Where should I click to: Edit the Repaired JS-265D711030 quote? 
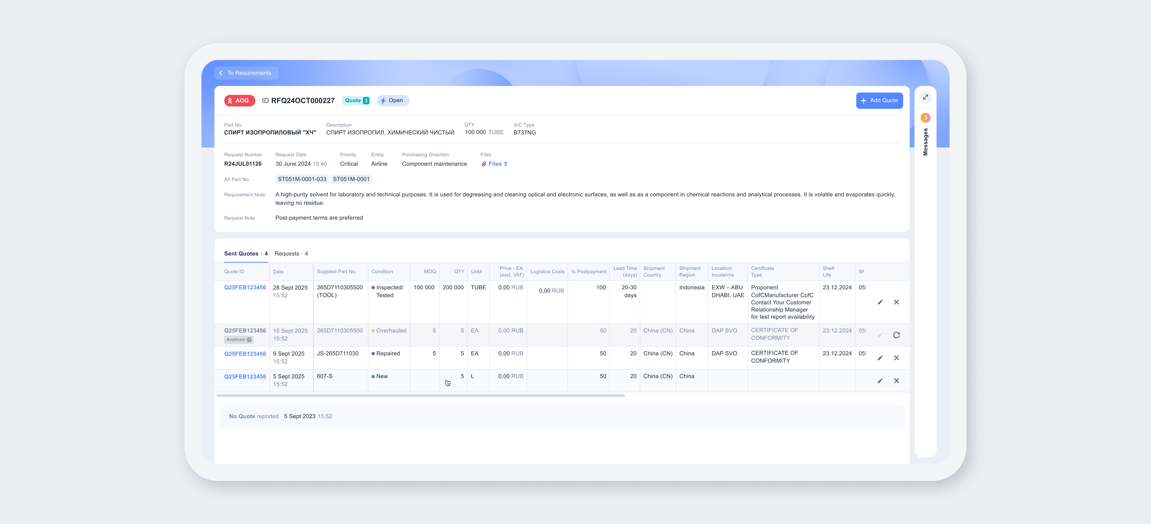pos(880,358)
